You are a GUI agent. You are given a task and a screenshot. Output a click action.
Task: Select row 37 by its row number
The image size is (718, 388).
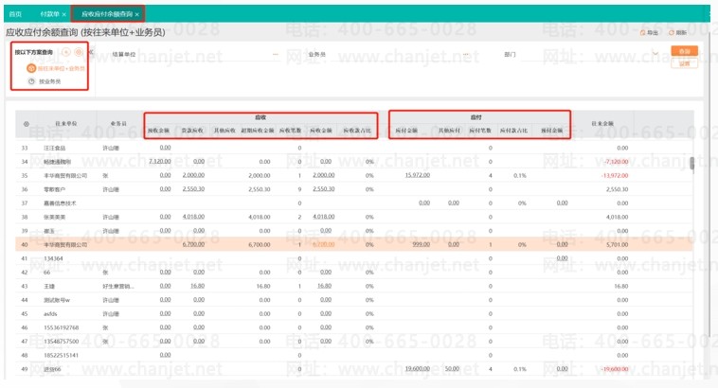point(25,203)
